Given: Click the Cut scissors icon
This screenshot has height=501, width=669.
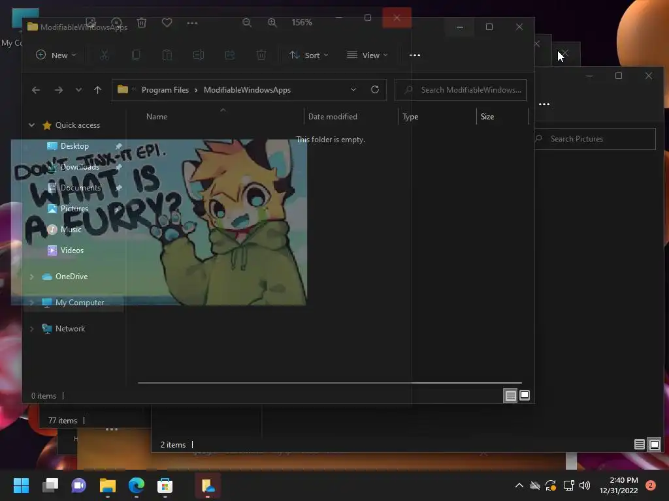Looking at the screenshot, I should (105, 55).
